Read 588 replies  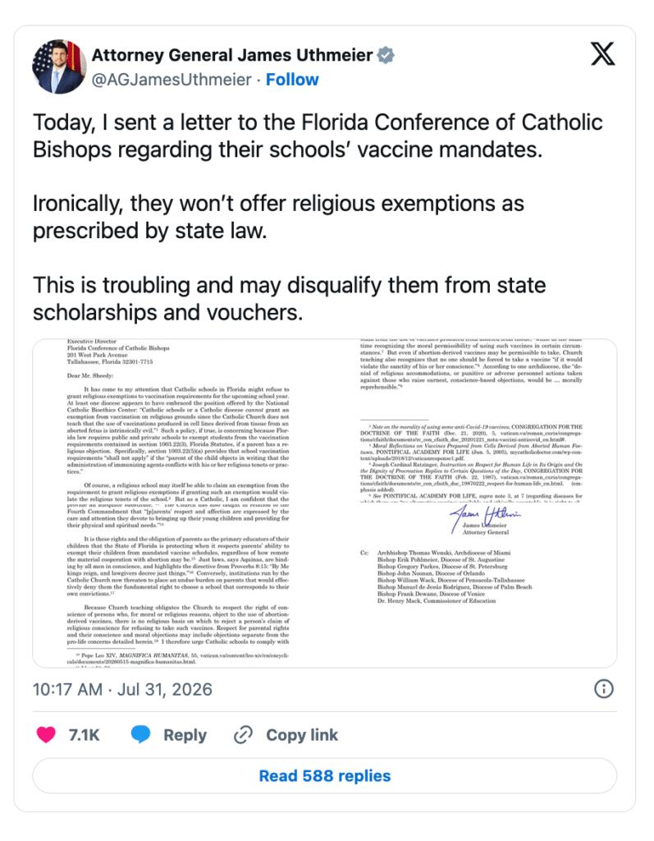point(325,775)
